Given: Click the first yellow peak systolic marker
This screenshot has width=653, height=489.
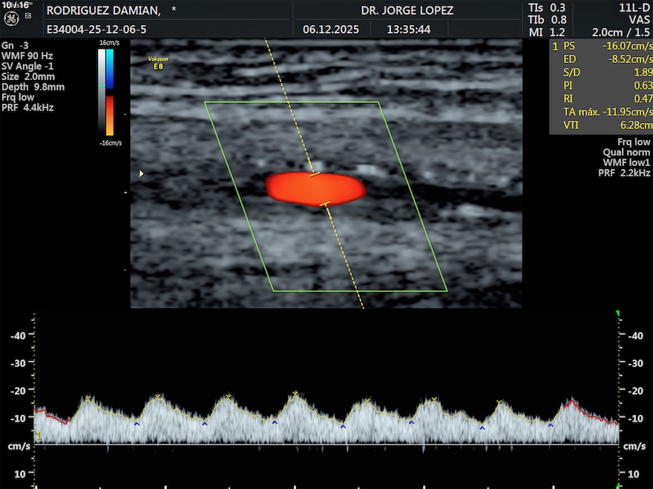Looking at the screenshot, I should [88, 398].
